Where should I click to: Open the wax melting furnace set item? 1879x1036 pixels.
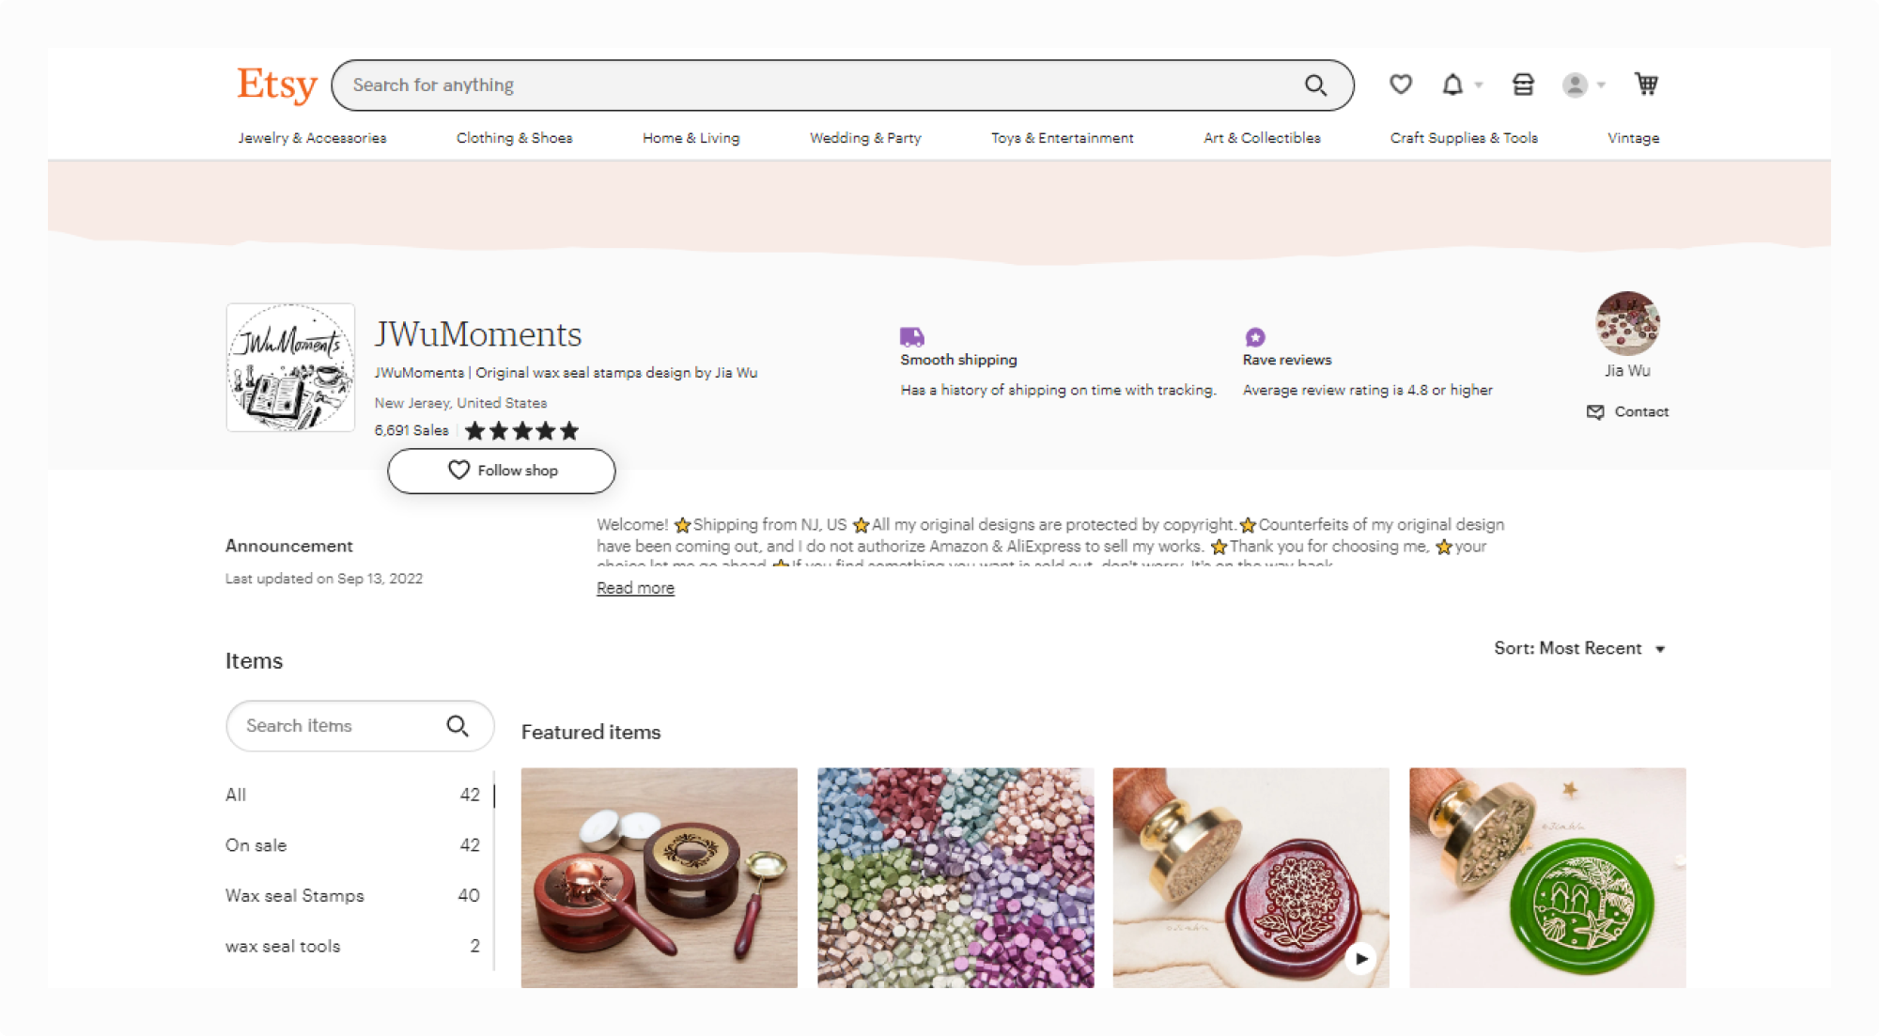660,877
